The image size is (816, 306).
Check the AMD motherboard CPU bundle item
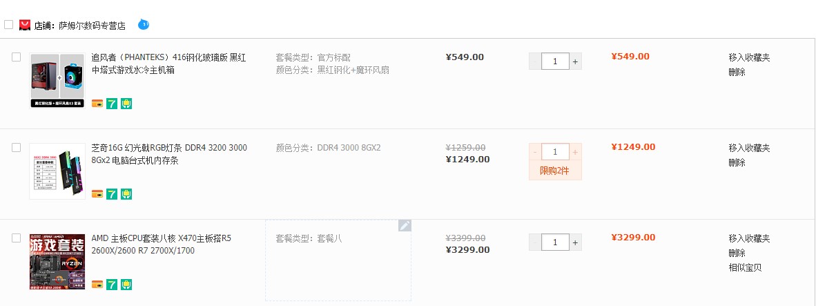click(17, 238)
